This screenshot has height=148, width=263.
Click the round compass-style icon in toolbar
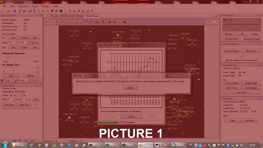pyautogui.click(x=61, y=11)
